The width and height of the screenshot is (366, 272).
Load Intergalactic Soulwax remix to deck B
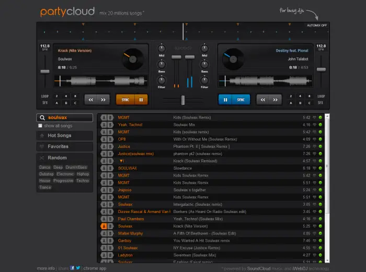pyautogui.click(x=110, y=205)
